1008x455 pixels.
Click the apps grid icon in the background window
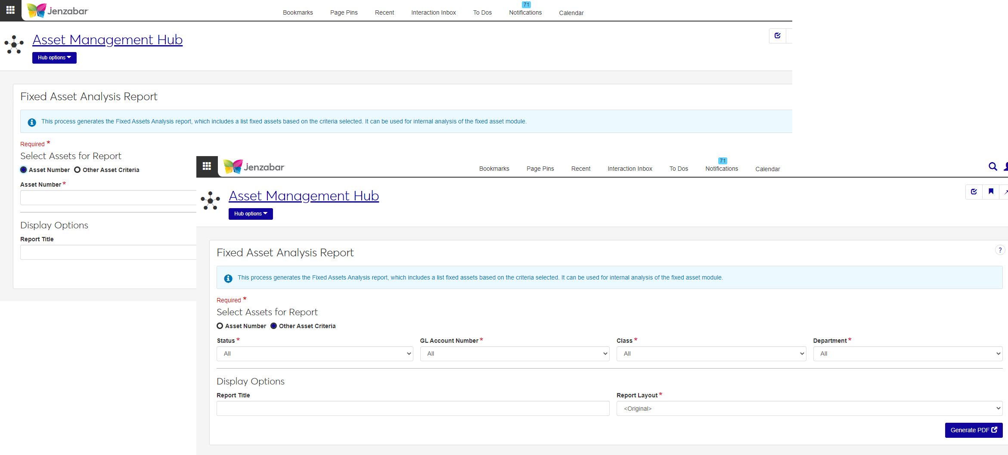click(10, 10)
